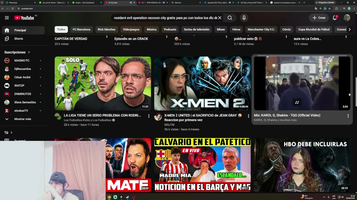Click the X-MEN 2 UNITED video title

pos(203,117)
